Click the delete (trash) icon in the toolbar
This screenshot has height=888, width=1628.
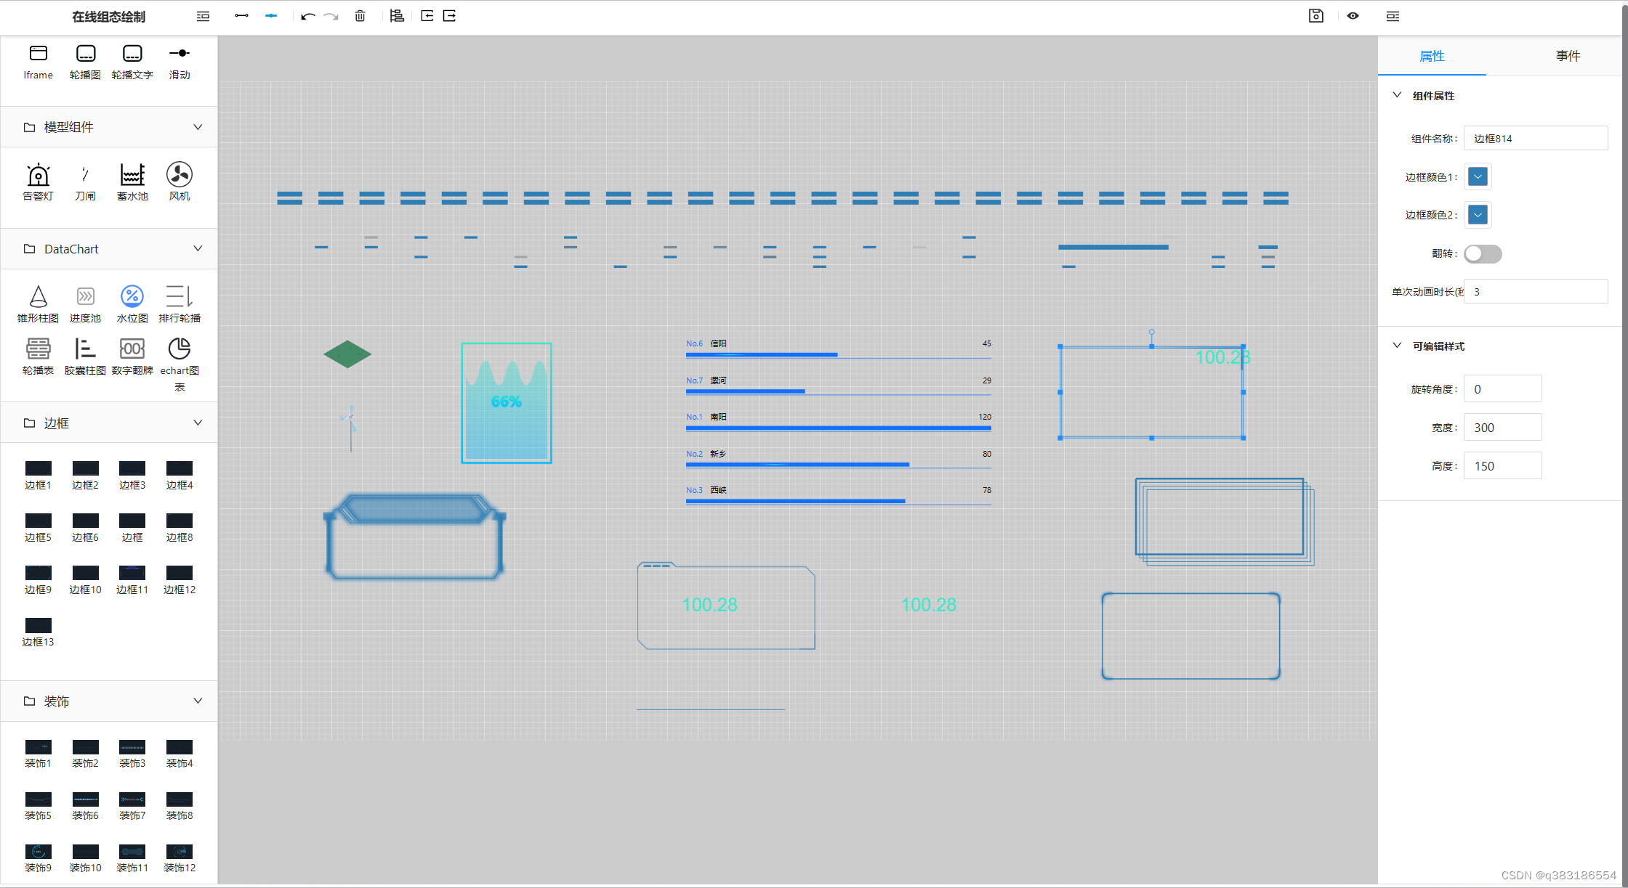pos(359,15)
